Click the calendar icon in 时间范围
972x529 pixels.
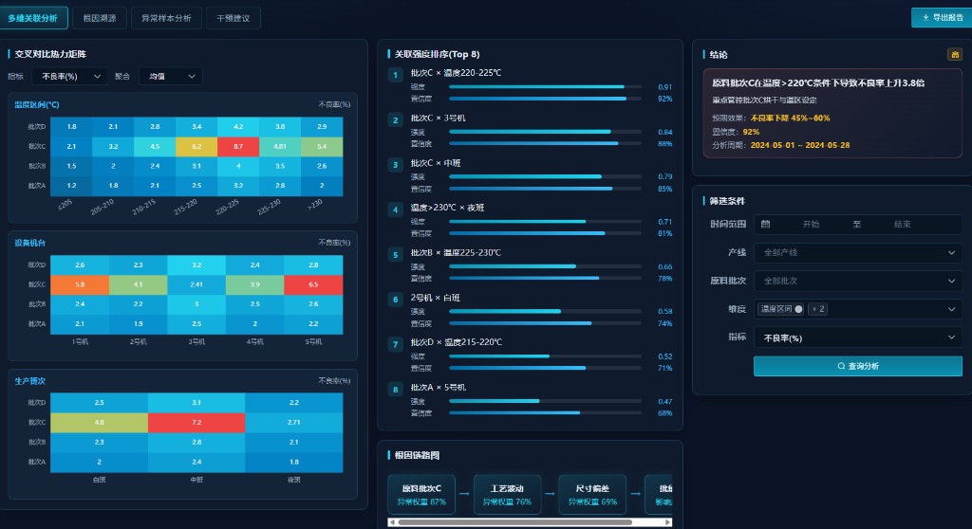pos(766,225)
